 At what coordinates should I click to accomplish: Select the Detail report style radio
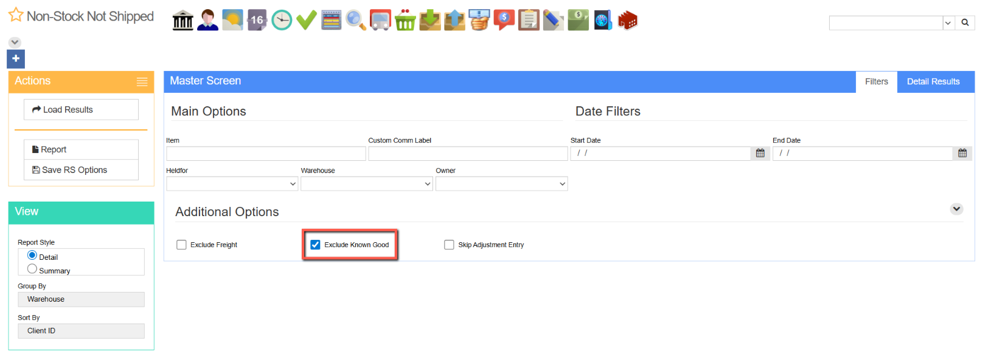point(32,255)
